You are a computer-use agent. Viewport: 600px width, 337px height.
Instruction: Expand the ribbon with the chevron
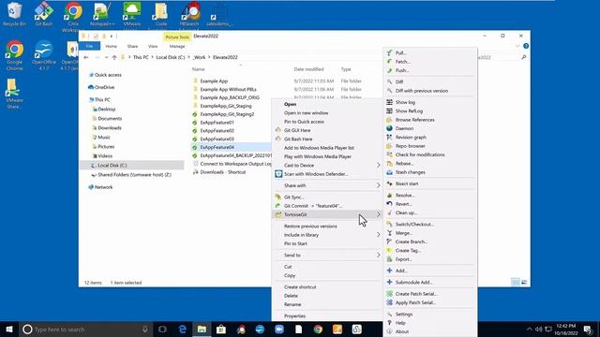pyautogui.click(x=517, y=46)
